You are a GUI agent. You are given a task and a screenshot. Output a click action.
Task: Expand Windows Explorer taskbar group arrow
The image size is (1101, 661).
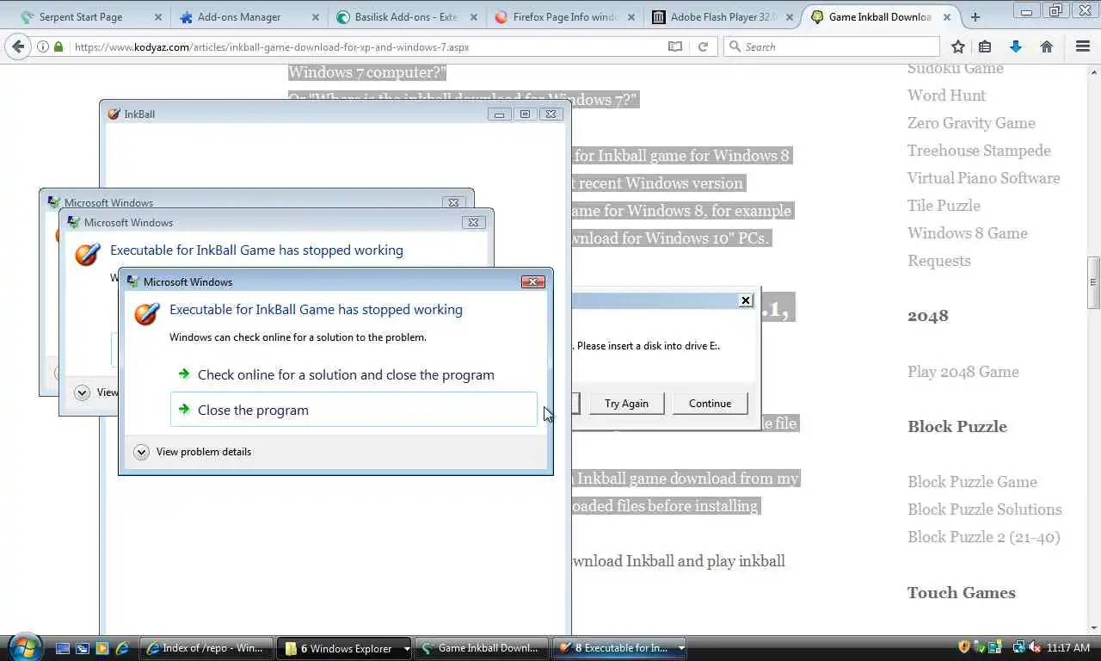407,649
